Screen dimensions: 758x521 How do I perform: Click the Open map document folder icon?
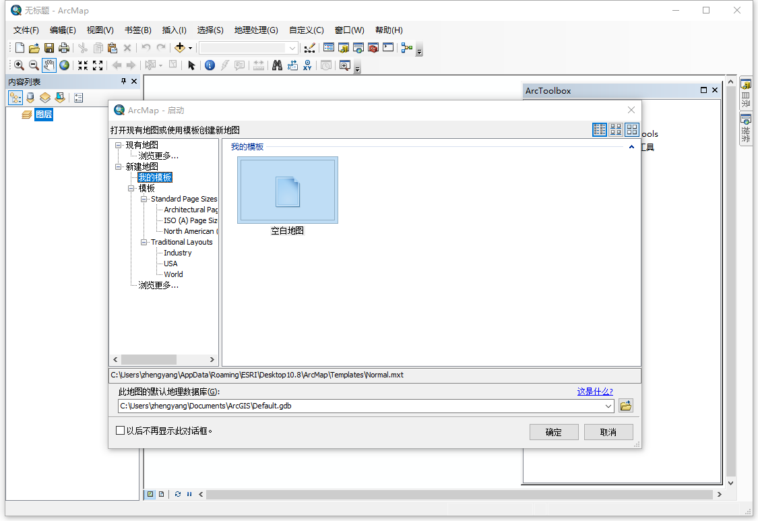tap(34, 48)
